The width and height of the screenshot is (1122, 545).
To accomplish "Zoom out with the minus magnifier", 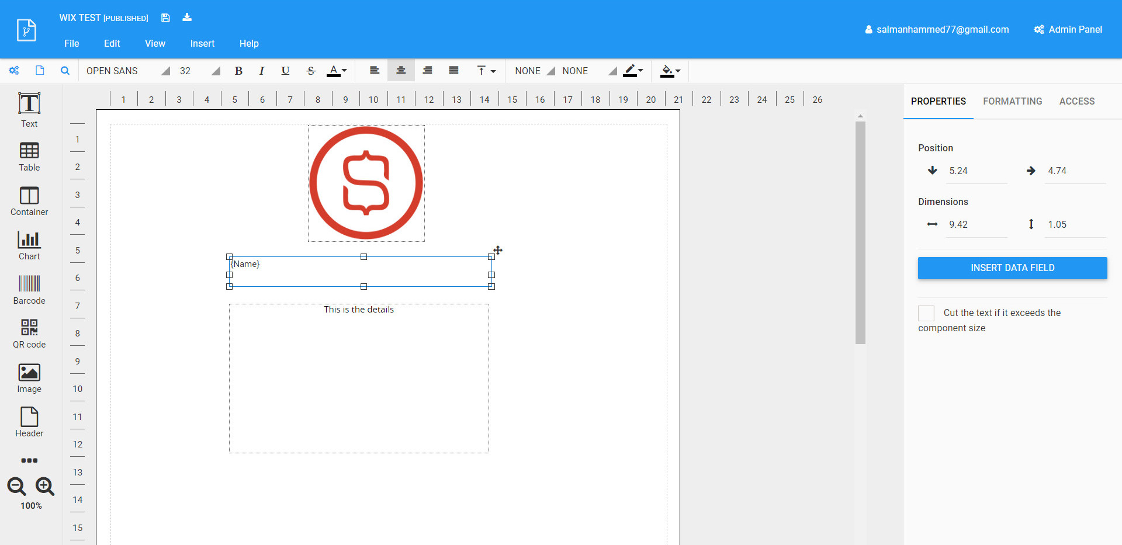I will tap(16, 486).
